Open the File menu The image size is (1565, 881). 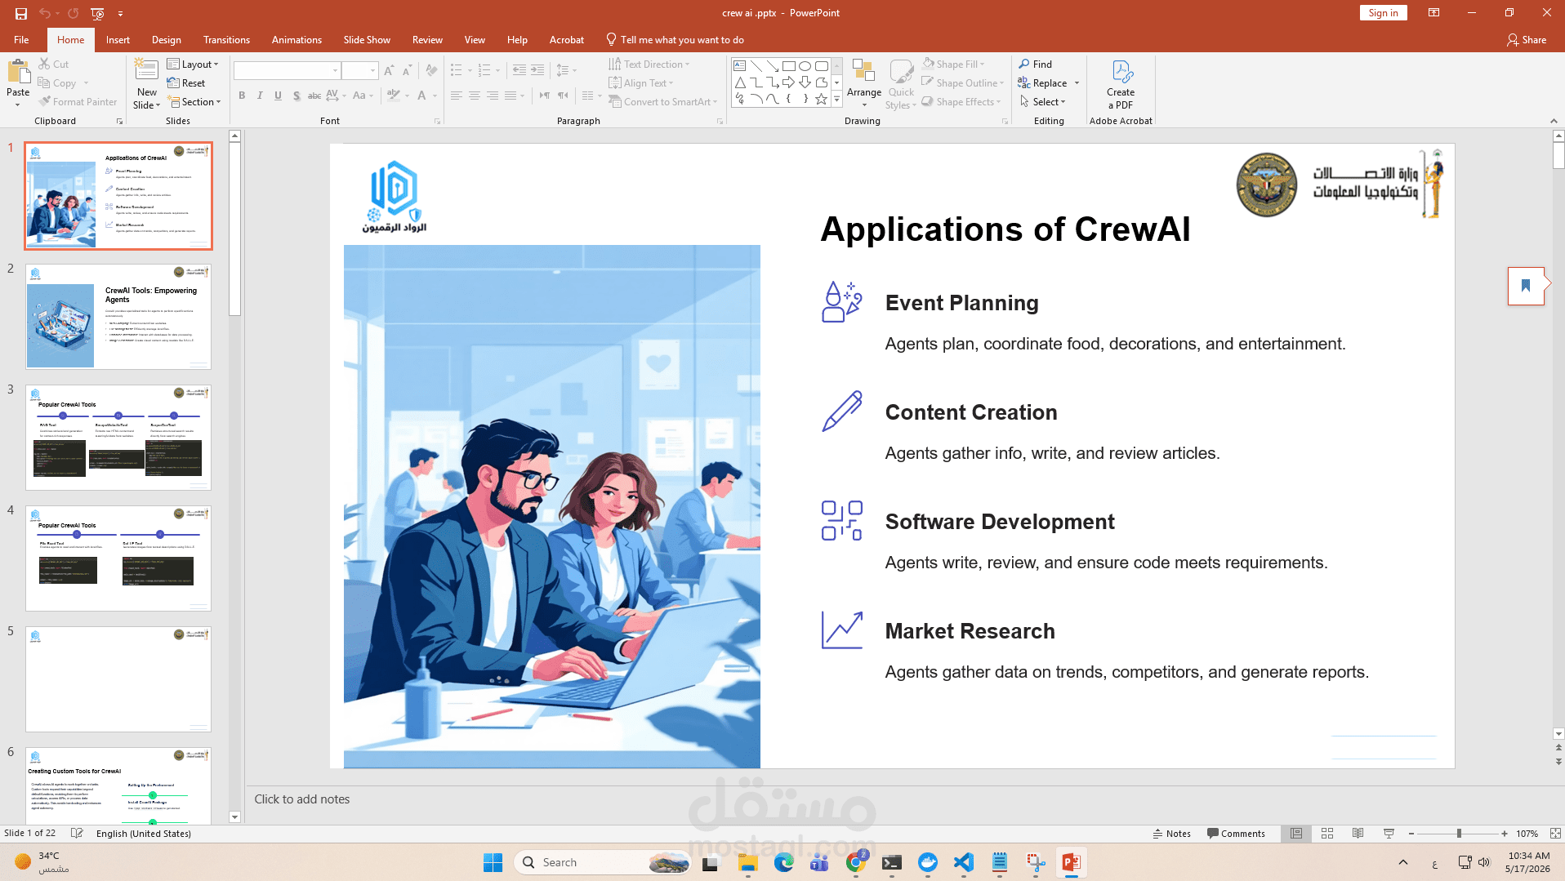pos(21,40)
